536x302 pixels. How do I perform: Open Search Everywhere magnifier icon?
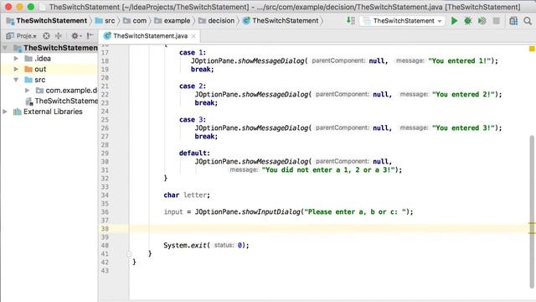coord(528,21)
